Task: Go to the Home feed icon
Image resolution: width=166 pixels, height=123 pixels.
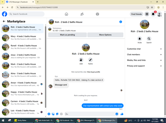Action: pos(66,14)
